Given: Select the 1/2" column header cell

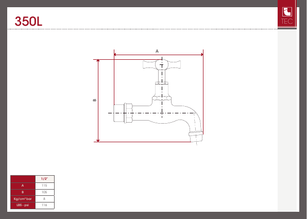Looking at the screenshot, I should (x=45, y=179).
